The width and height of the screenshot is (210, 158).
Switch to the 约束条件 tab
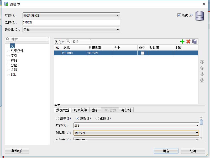[x=80, y=110]
